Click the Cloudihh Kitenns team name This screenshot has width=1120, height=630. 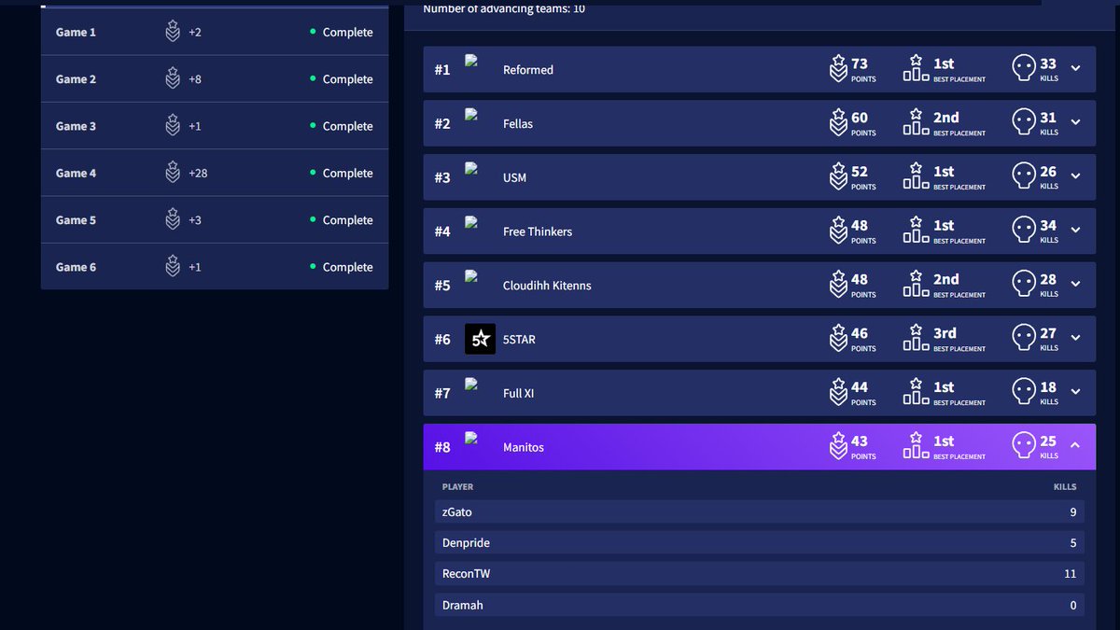pos(547,286)
